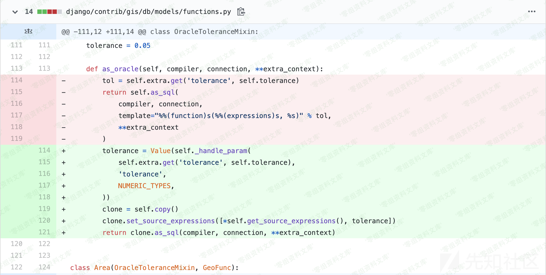Click the minus marker on the return self.as_sql( line
546x275 pixels.
pos(64,92)
